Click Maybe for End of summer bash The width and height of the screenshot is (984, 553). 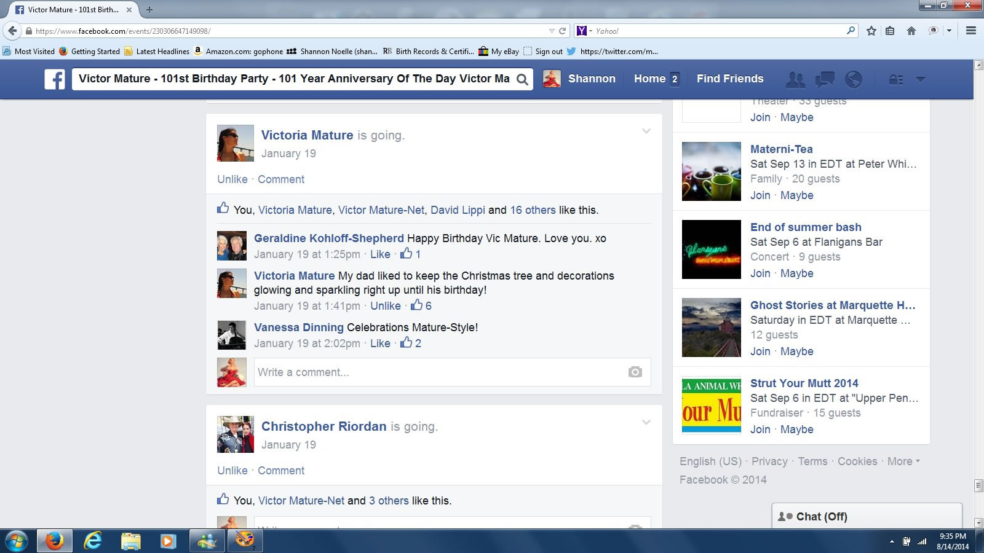[x=797, y=273]
